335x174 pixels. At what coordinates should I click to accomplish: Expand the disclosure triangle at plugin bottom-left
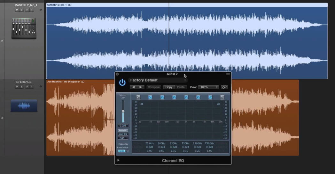[118, 160]
